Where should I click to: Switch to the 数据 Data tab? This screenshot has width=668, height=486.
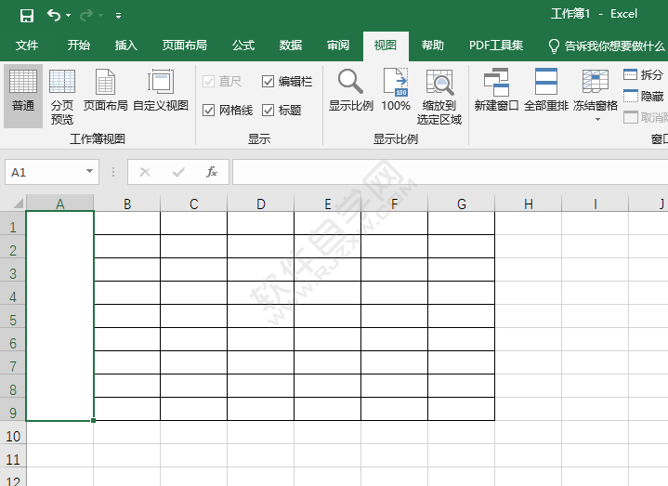291,46
